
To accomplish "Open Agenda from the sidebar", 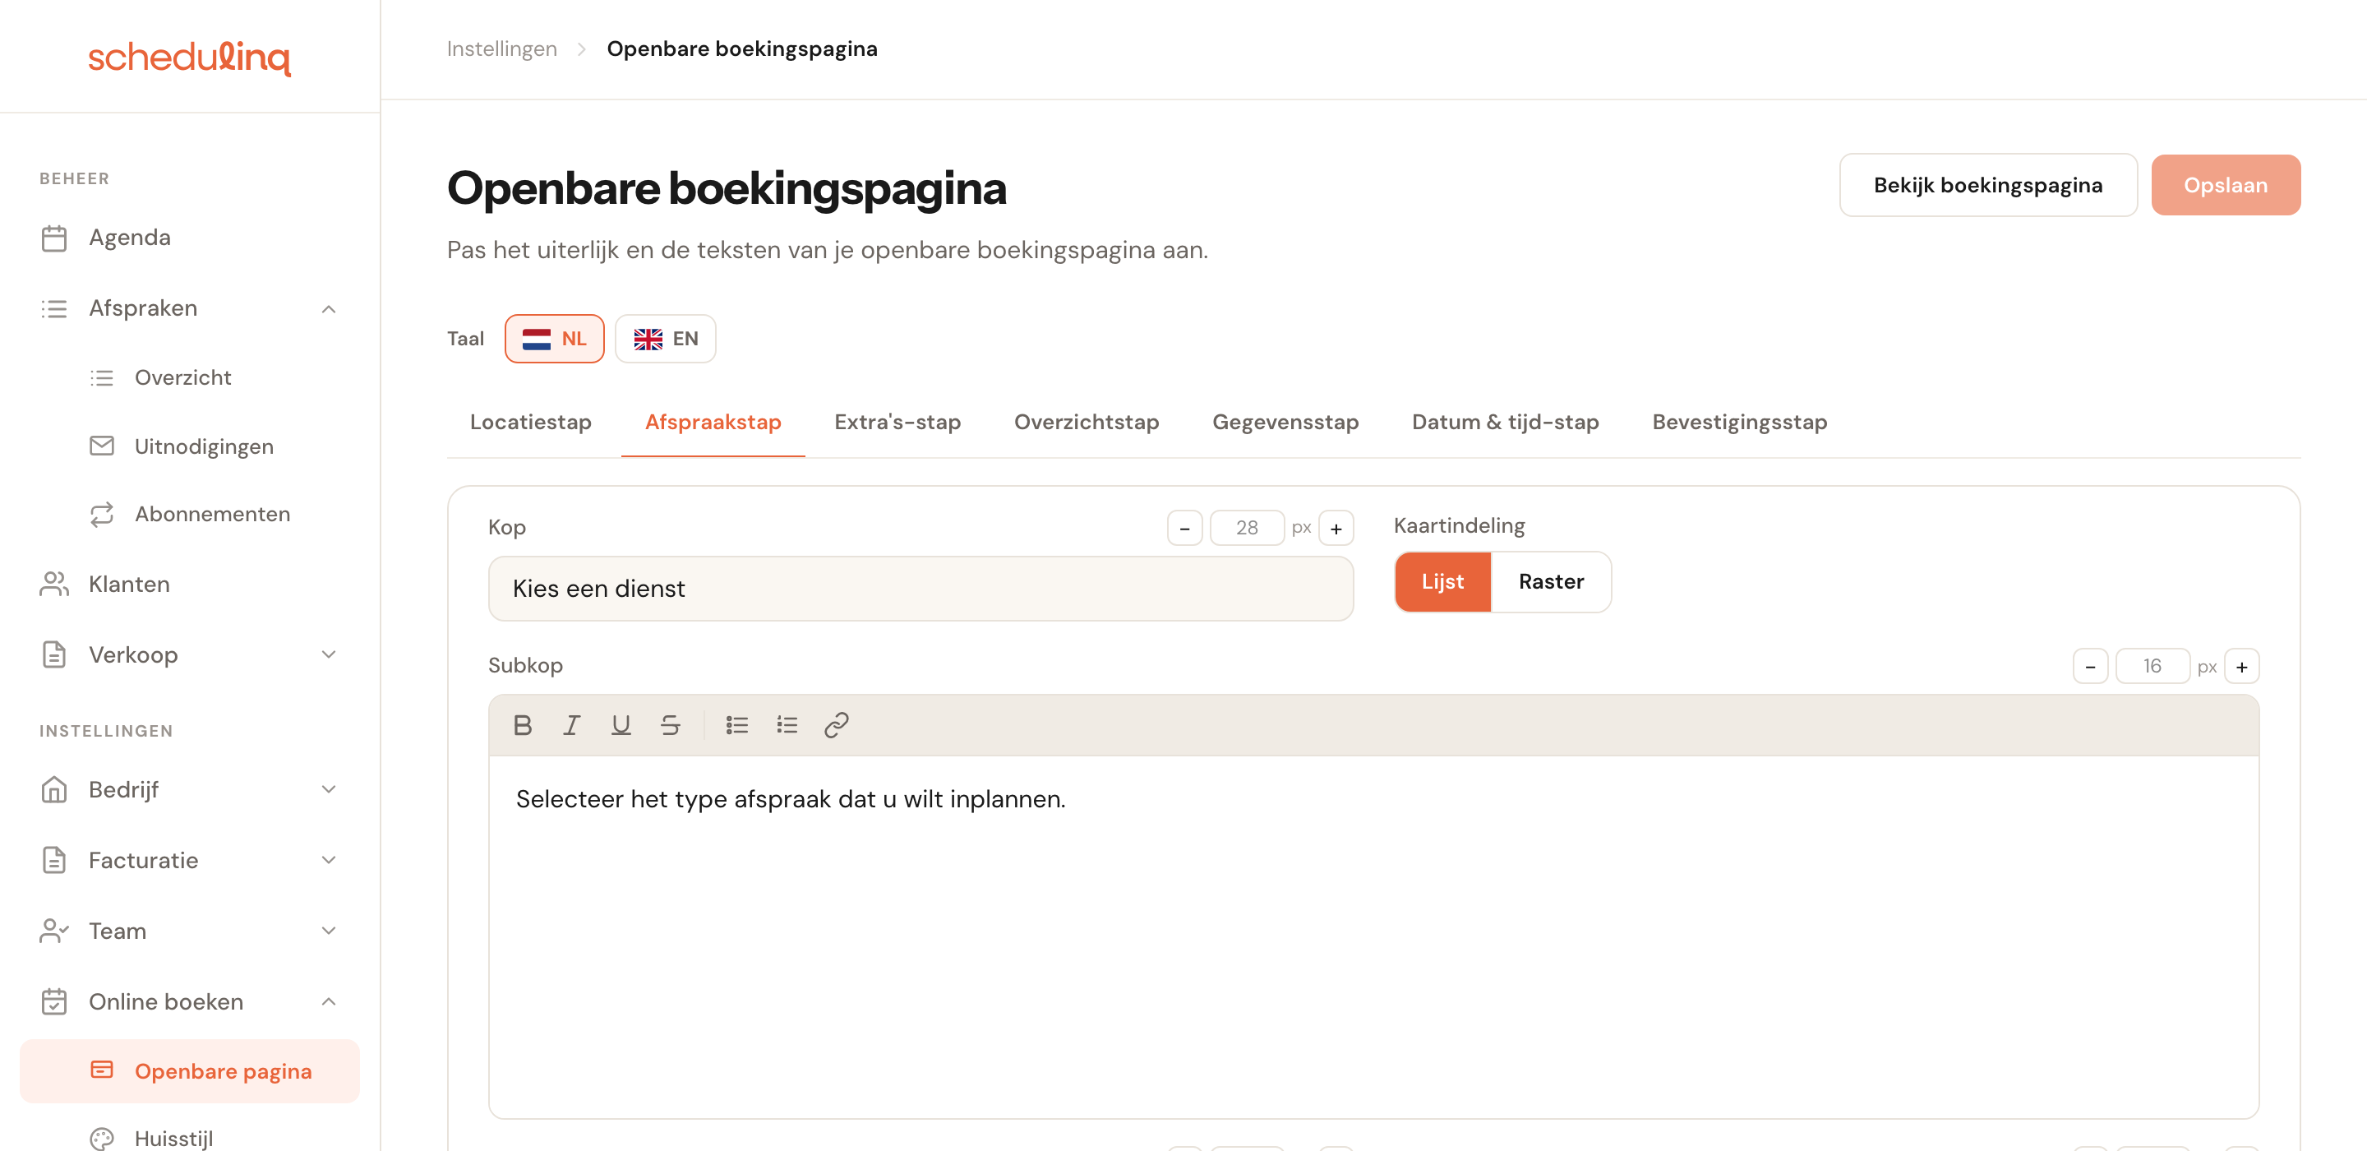I will pos(189,237).
